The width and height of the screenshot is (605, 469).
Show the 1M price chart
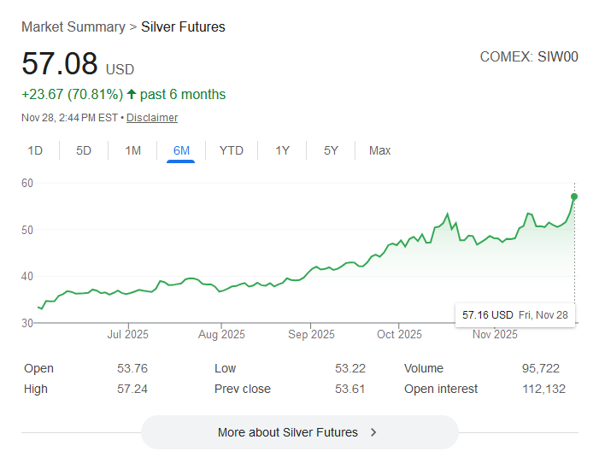133,150
